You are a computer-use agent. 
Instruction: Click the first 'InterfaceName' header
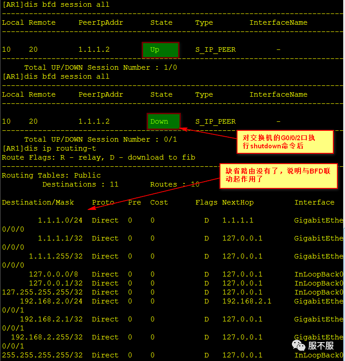(278, 22)
